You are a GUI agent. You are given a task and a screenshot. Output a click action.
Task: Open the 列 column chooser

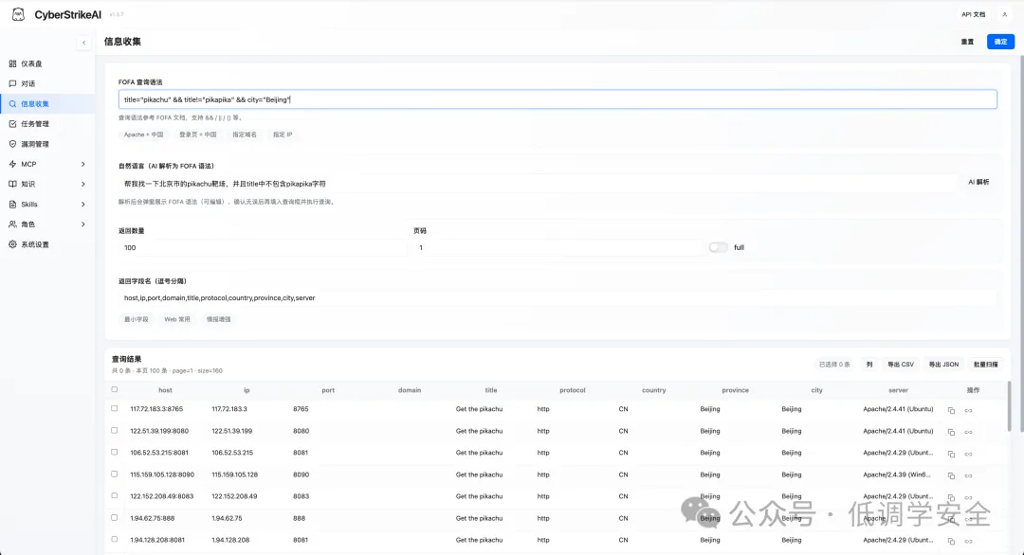869,365
